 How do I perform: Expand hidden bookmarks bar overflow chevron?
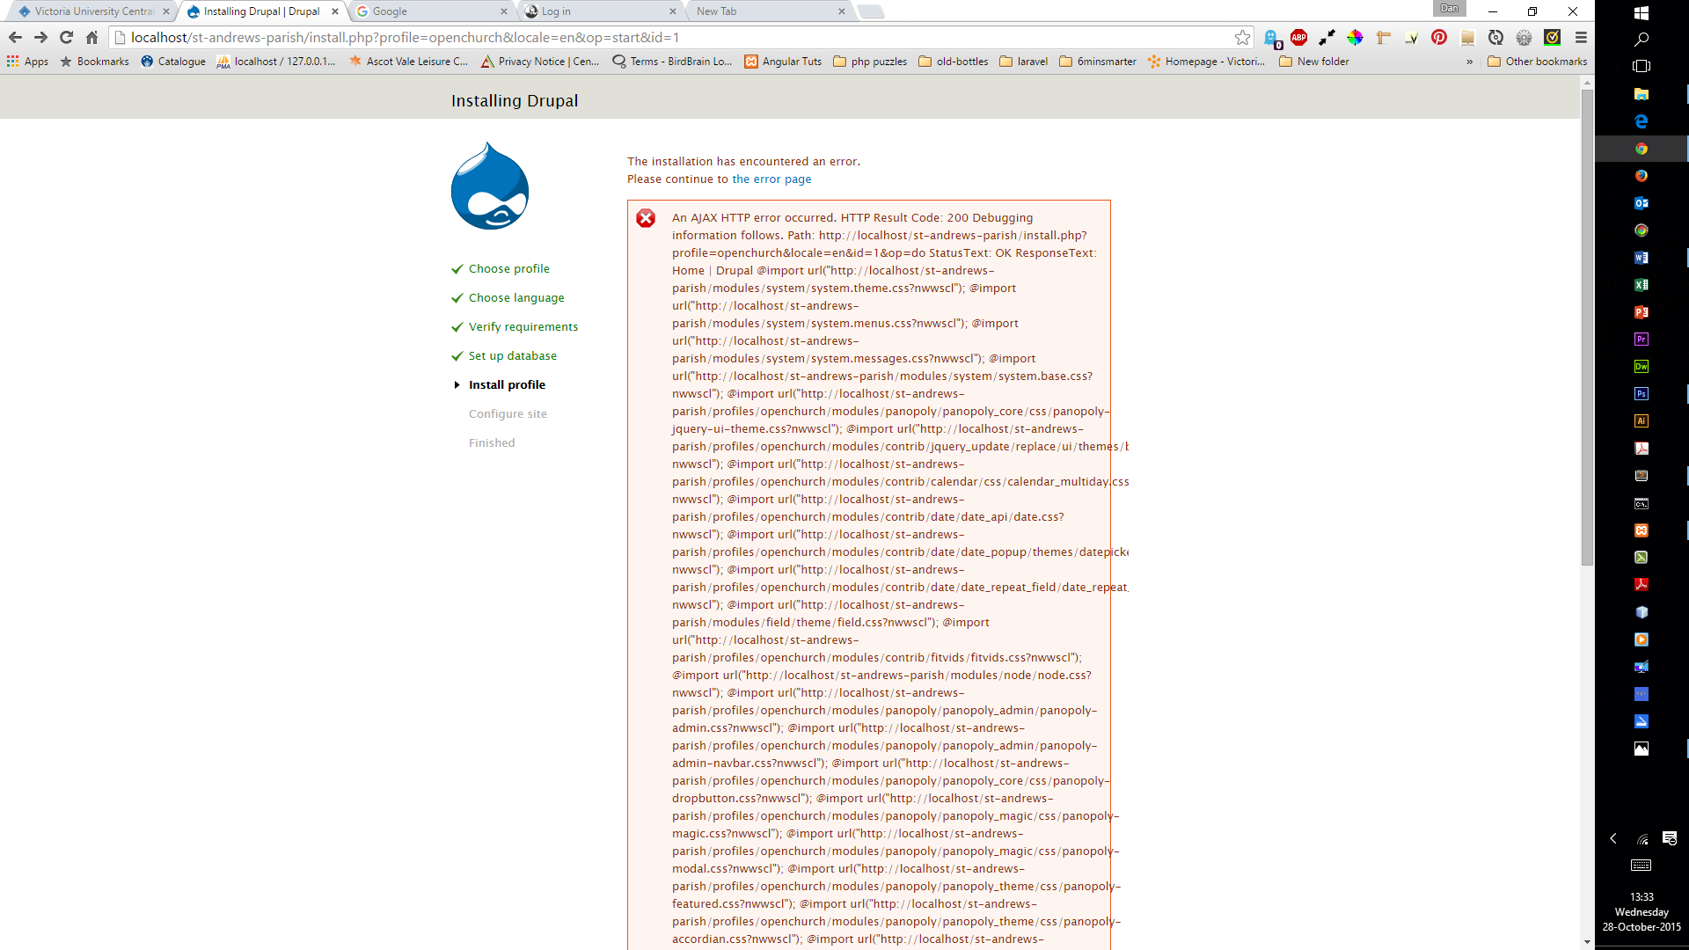point(1469,62)
